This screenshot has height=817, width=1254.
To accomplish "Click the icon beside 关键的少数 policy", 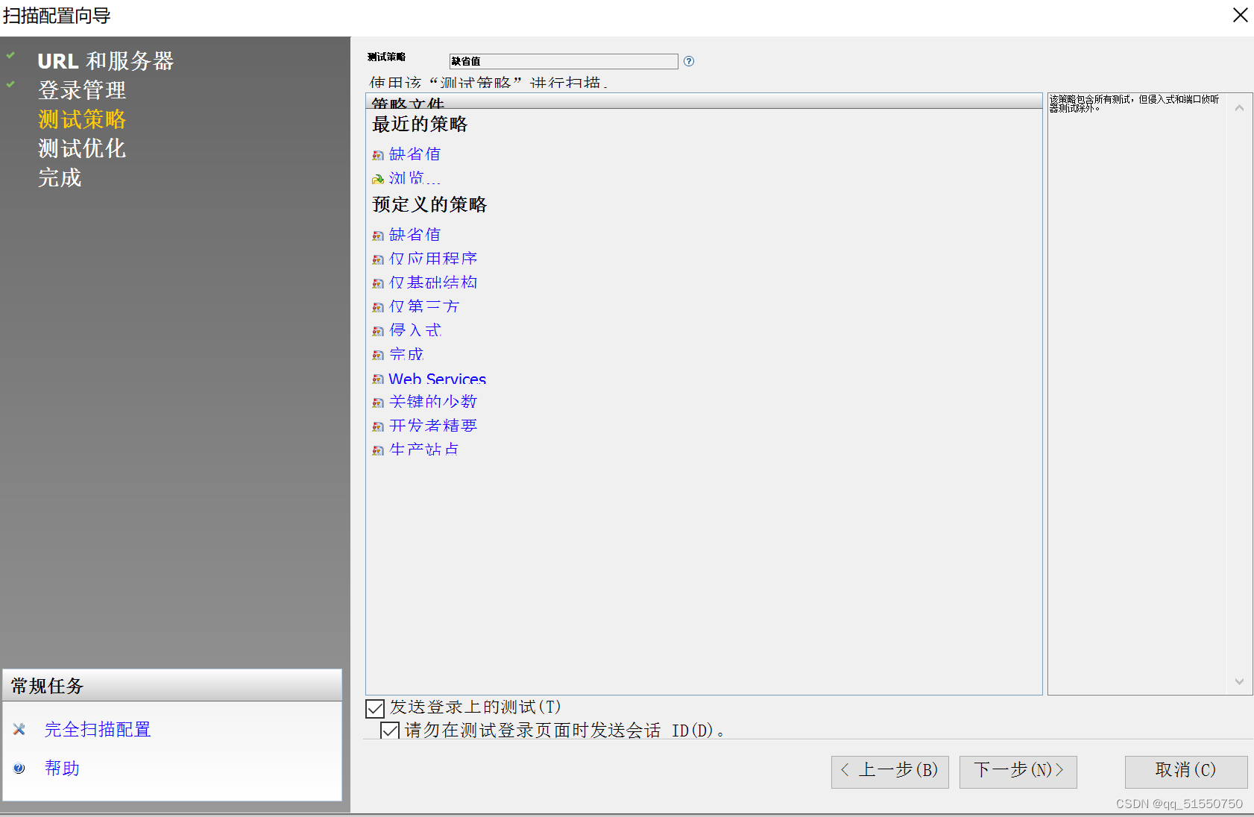I will [378, 403].
